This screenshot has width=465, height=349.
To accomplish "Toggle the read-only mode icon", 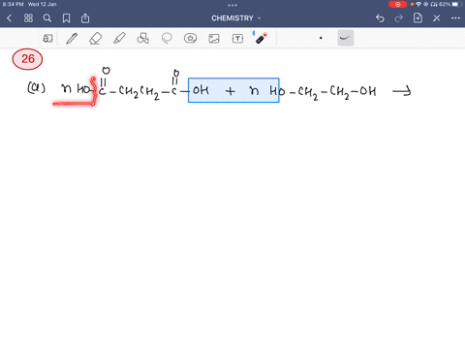I will pyautogui.click(x=47, y=39).
